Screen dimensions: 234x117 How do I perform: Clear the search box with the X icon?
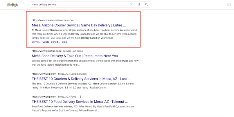point(131,4)
